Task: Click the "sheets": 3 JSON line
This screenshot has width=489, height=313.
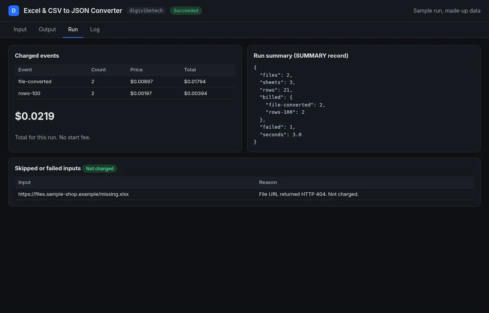Action: 277,82
